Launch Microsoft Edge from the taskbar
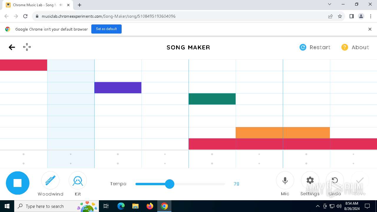The width and height of the screenshot is (377, 212). coord(121,206)
